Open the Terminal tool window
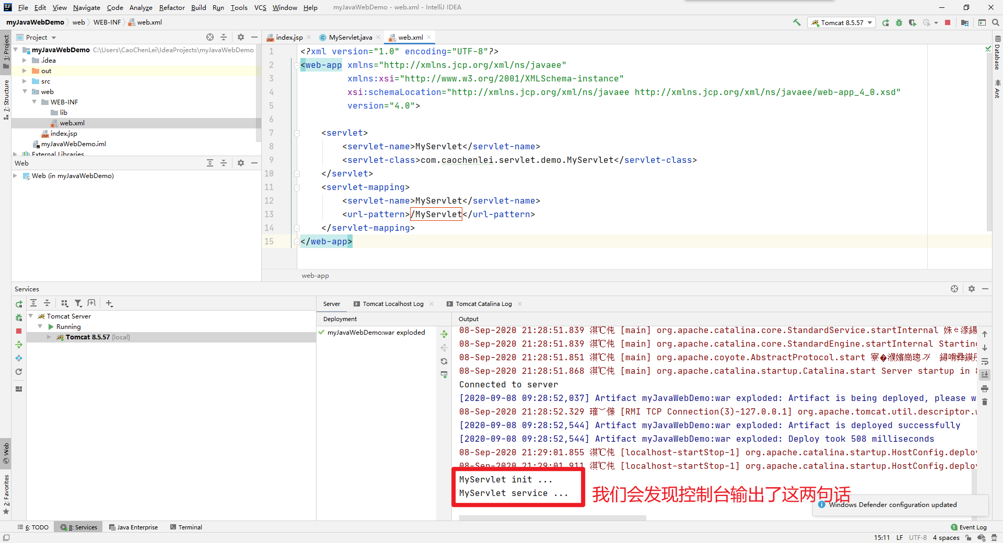1003x543 pixels. tap(186, 527)
